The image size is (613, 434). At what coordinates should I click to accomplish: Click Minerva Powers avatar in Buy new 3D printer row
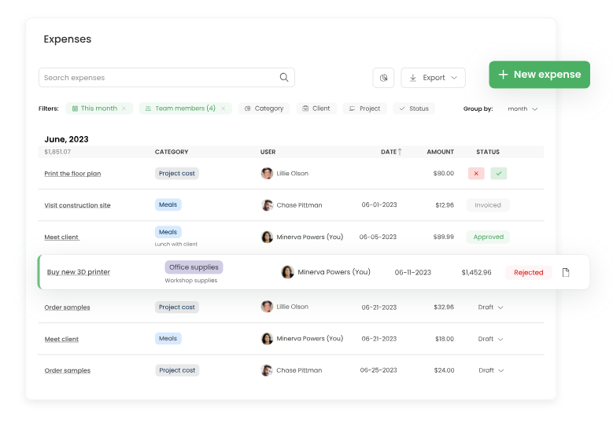287,272
